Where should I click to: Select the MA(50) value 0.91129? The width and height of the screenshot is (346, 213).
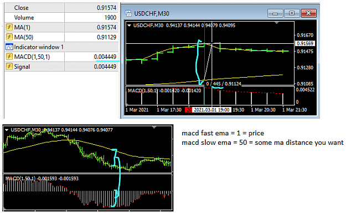106,37
